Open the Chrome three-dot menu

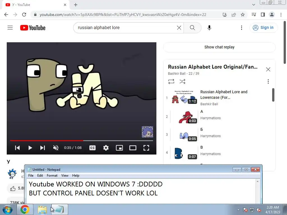pos(281,15)
